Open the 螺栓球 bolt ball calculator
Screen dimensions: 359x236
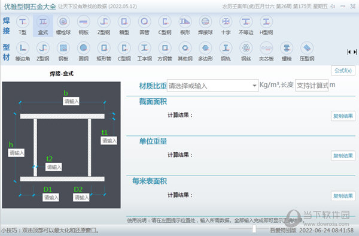tap(63, 25)
